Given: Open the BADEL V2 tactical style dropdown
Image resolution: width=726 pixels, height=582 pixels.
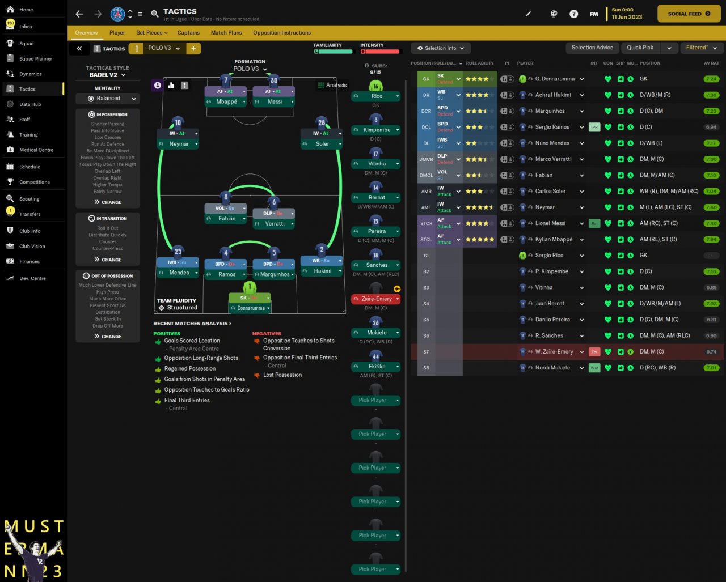Looking at the screenshot, I should click(x=108, y=75).
